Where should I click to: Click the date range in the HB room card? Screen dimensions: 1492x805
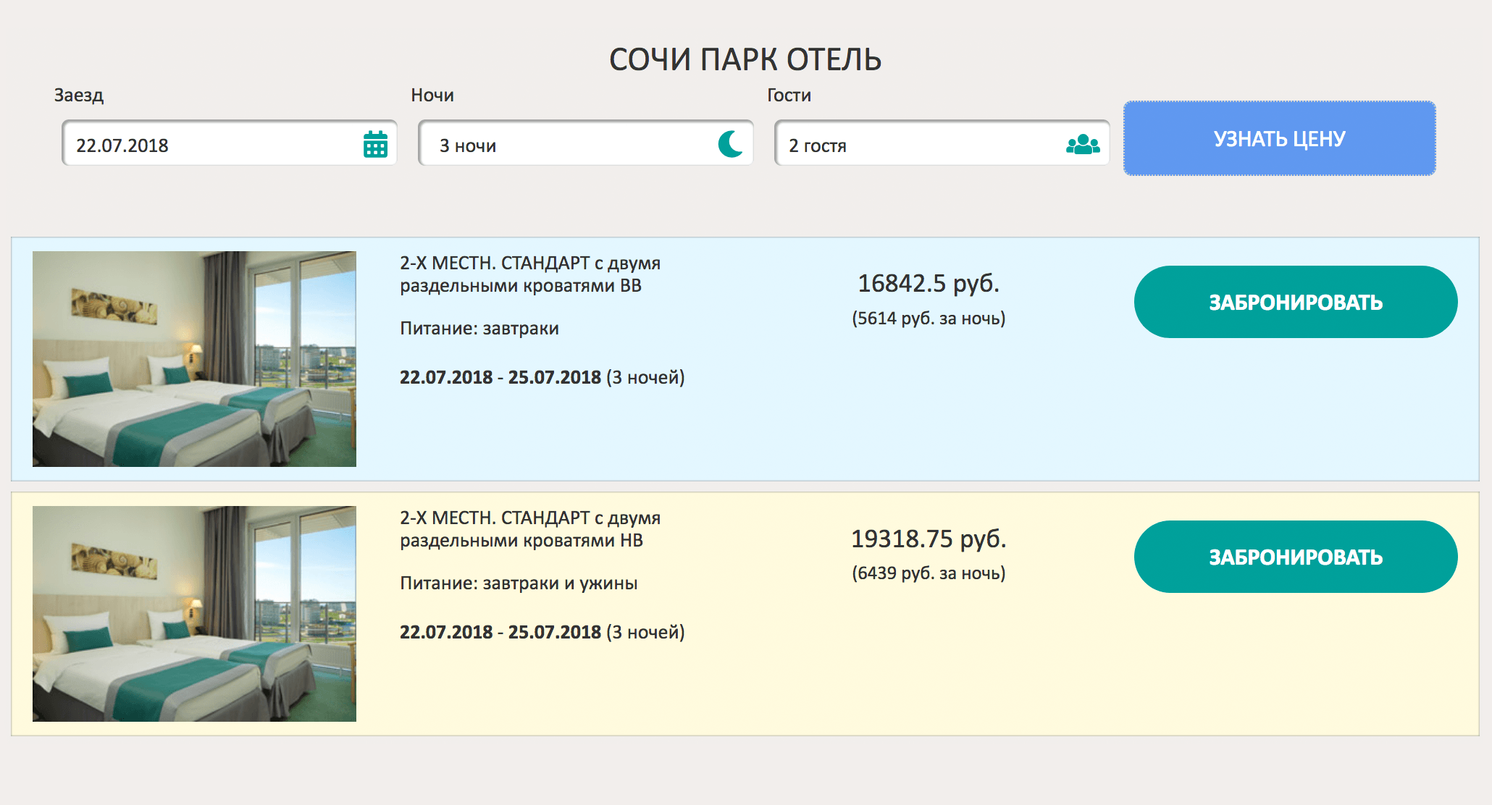pos(542,632)
